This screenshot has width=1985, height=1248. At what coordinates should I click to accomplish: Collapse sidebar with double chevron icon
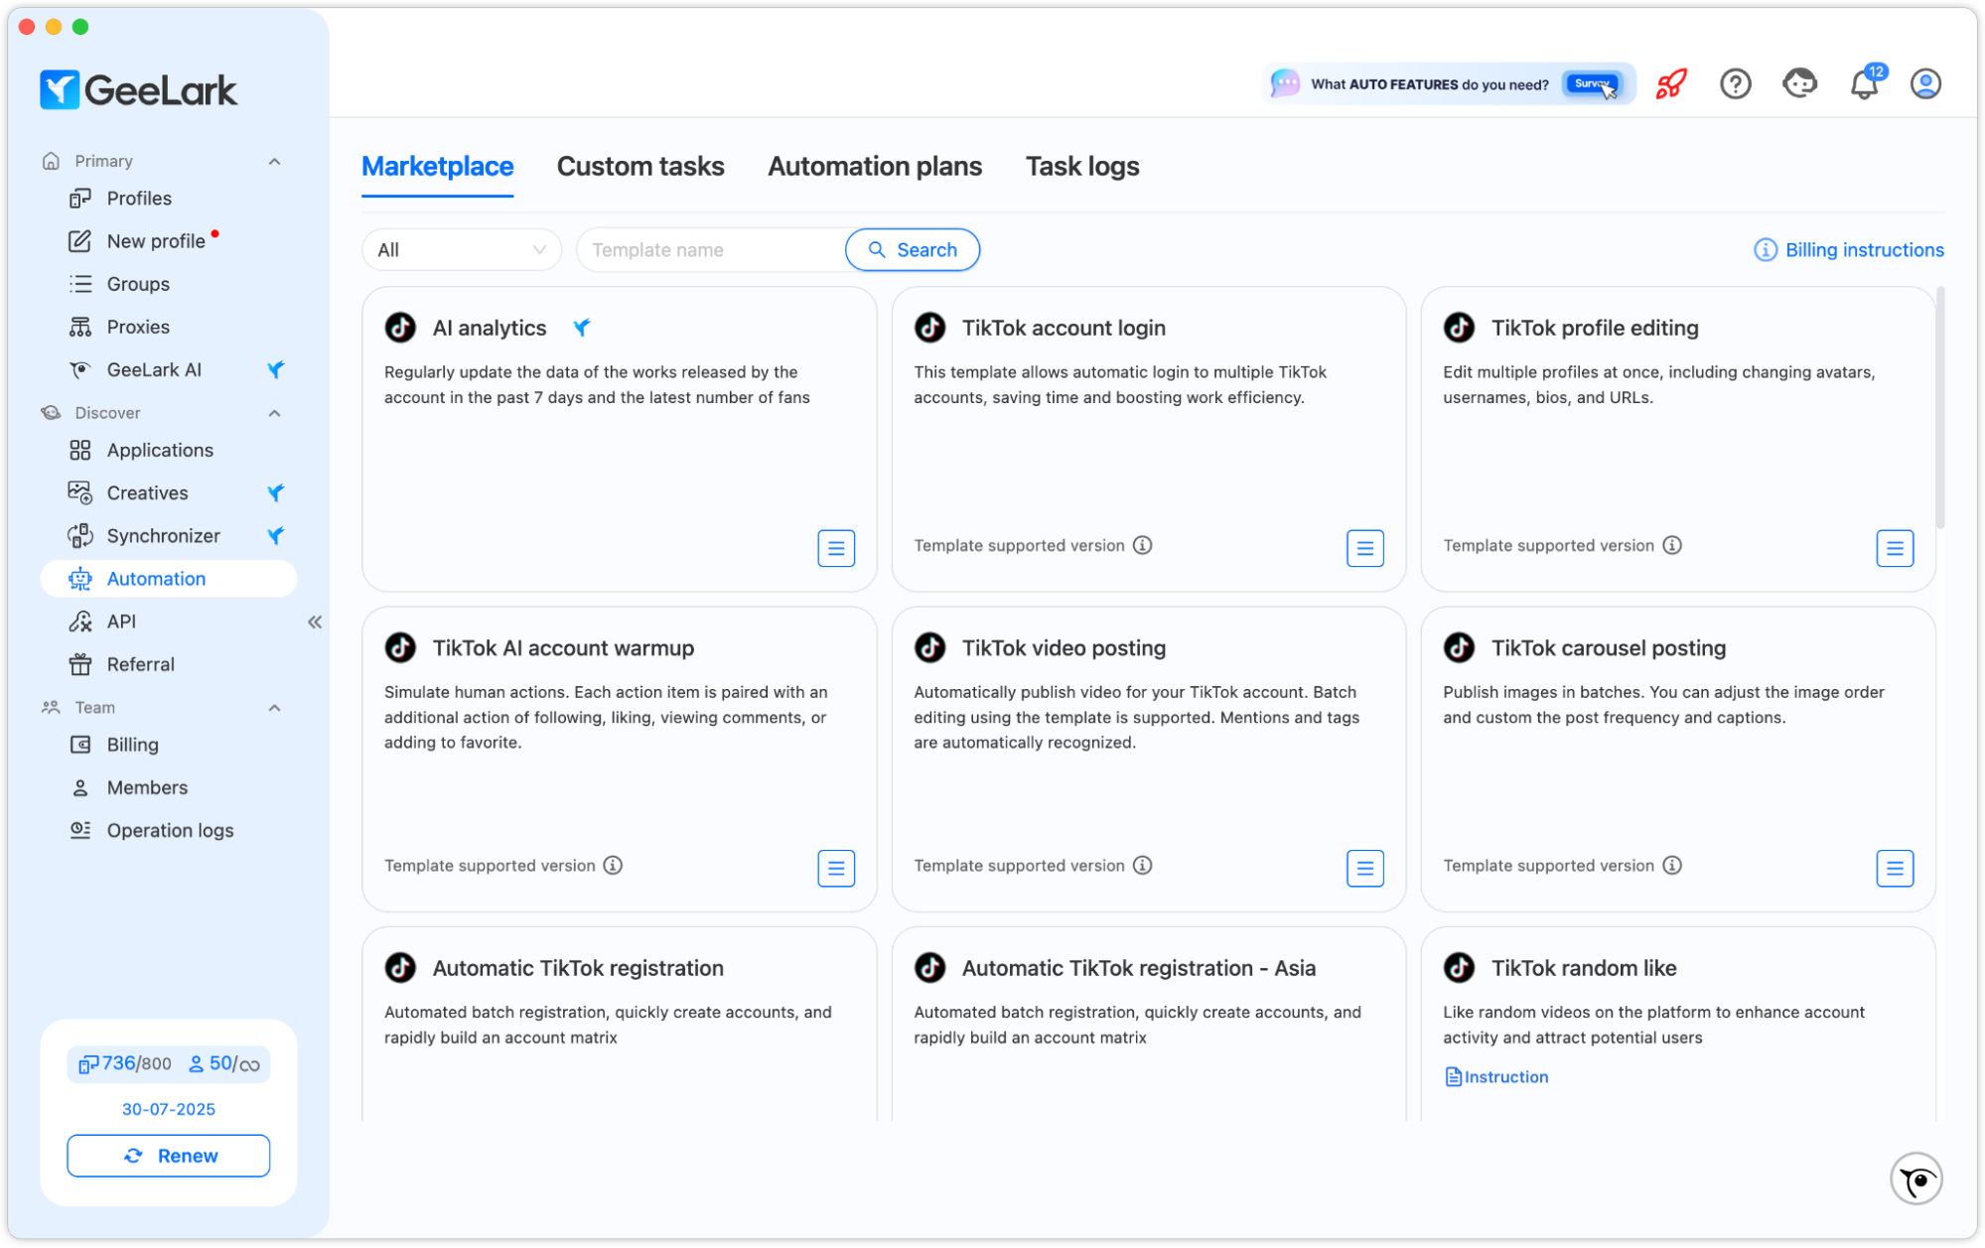(315, 623)
